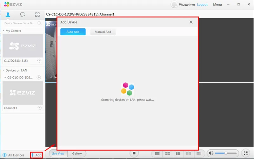Image resolution: width=254 pixels, height=159 pixels.
Task: Play the CS-C1C-D0-1D2 LAN device
Action: coord(39,77)
